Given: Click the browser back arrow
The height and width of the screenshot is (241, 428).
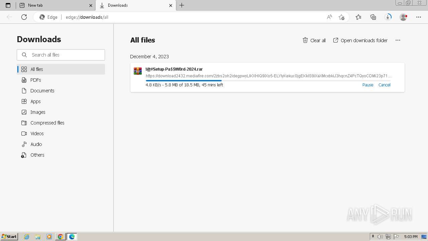Looking at the screenshot, I should pyautogui.click(x=9, y=17).
